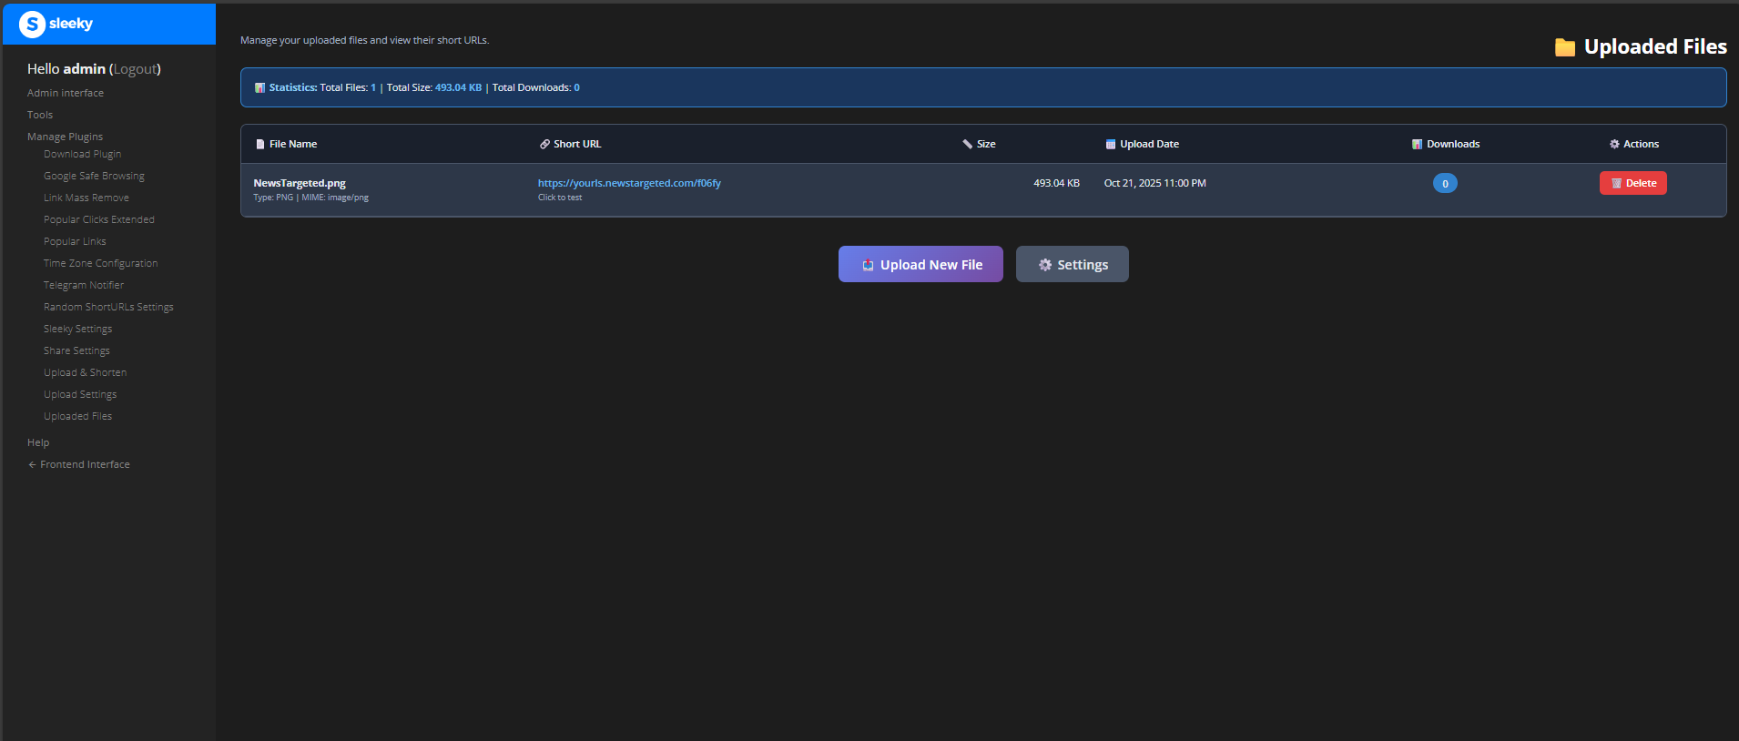Return to the Frontend Interface
This screenshot has height=741, width=1739.
coord(85,464)
